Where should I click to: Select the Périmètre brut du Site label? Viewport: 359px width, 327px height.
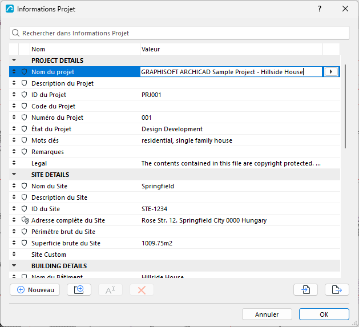point(63,232)
